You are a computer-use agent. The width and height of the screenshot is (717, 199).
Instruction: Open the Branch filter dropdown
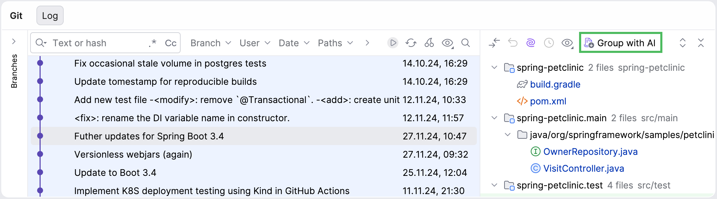211,43
